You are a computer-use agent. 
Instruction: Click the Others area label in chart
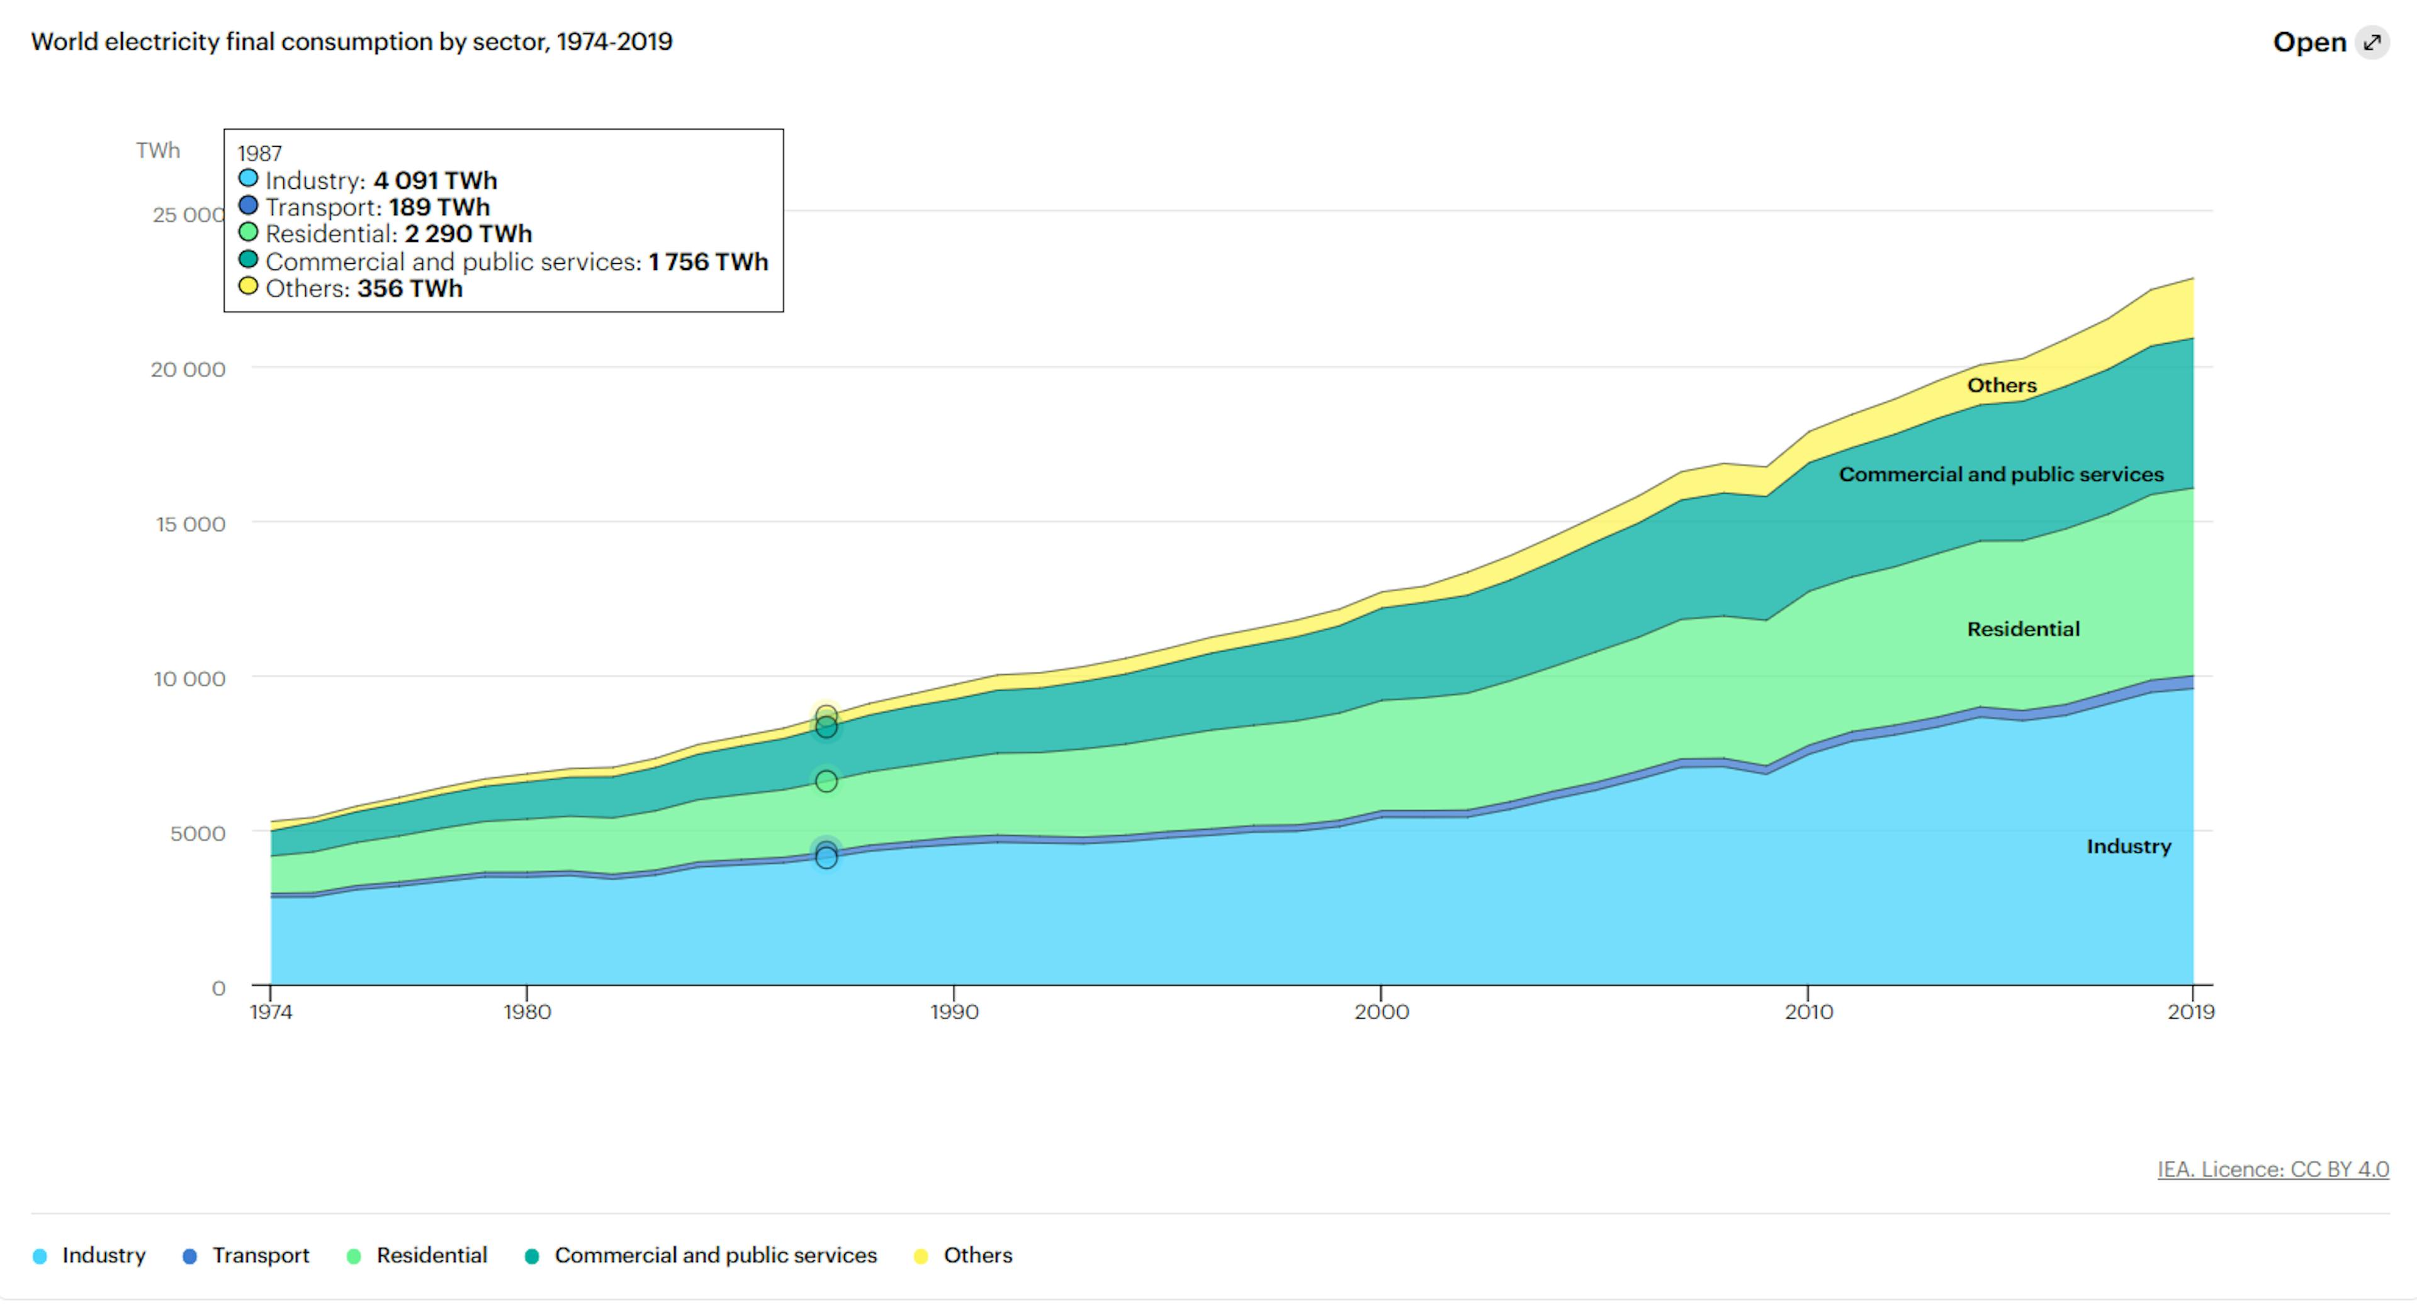tap(2002, 385)
